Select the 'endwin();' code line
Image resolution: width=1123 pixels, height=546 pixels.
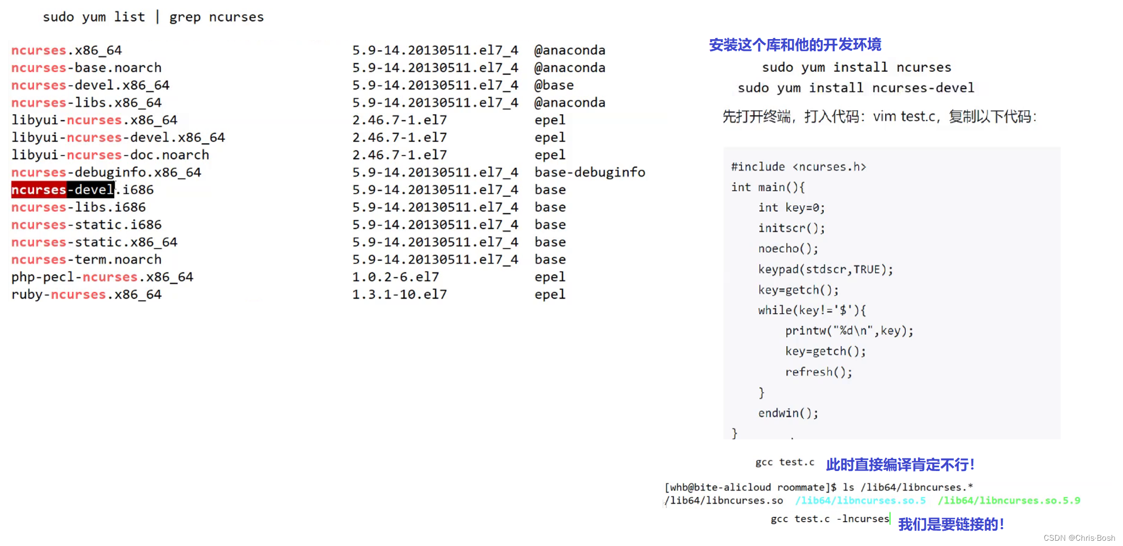tap(788, 413)
